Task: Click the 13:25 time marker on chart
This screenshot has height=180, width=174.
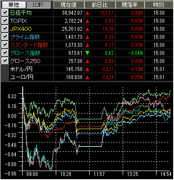Action: pyautogui.click(x=133, y=174)
